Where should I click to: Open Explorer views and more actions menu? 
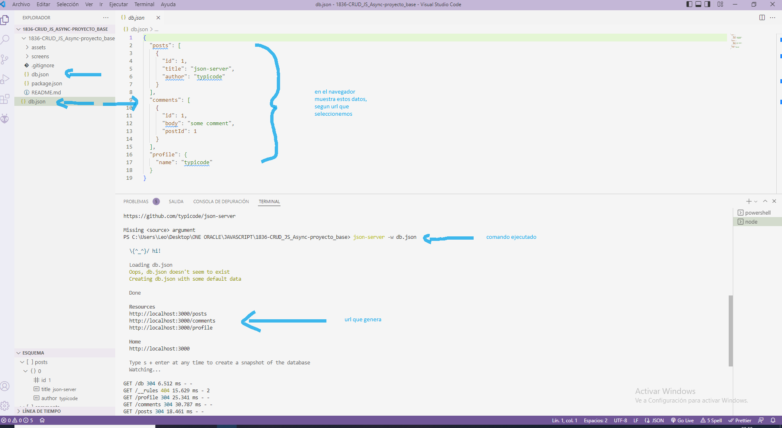[106, 18]
